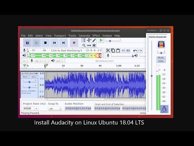
Task: Click the selection start time field
Action: coord(107,108)
